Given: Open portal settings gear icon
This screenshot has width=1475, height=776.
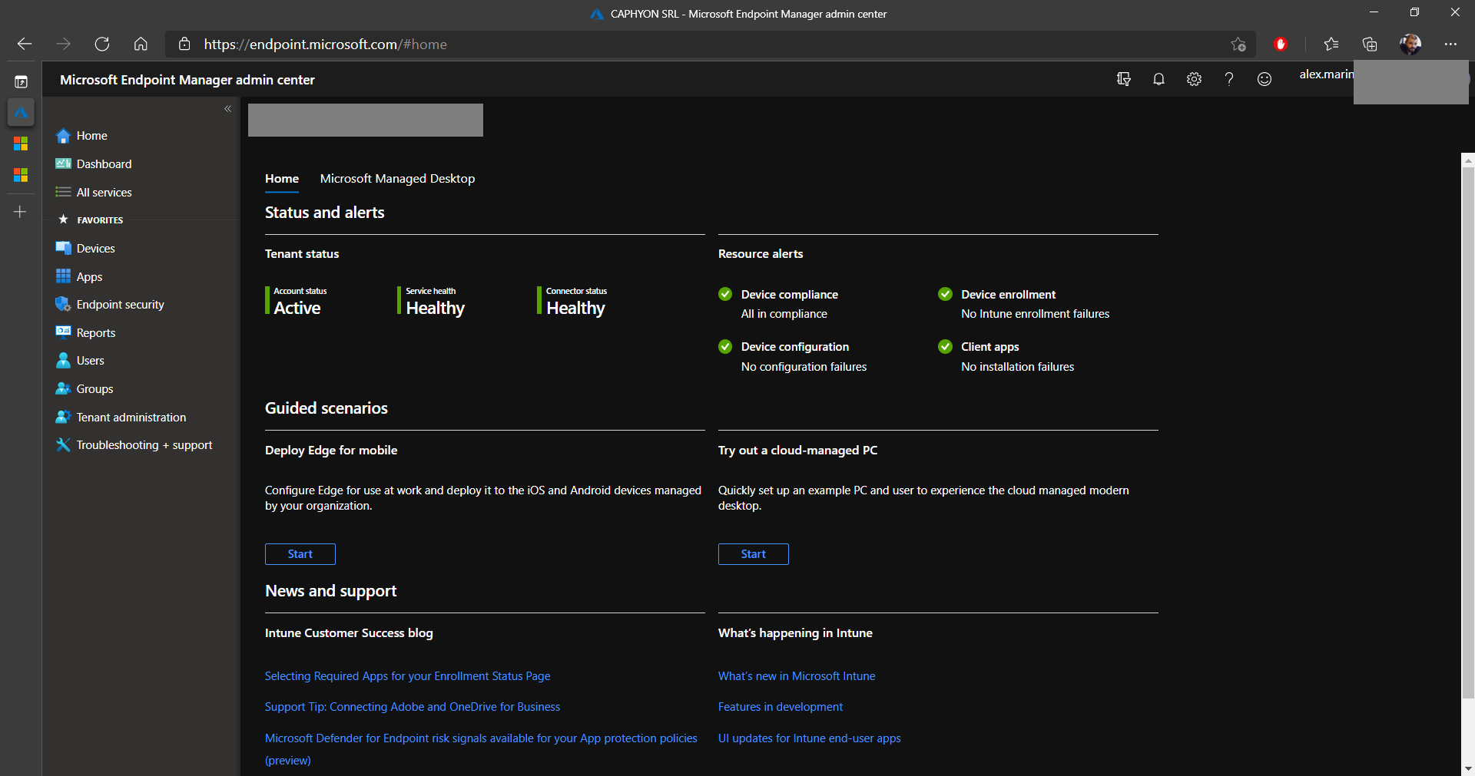Looking at the screenshot, I should (1194, 79).
